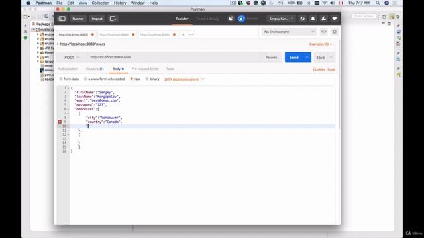The height and width of the screenshot is (238, 424).
Task: Click the "city":"Vancouver" line
Action: (x=104, y=118)
